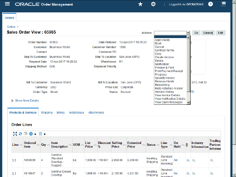Choose Copy in the Actions list

pyautogui.click(x=158, y=54)
